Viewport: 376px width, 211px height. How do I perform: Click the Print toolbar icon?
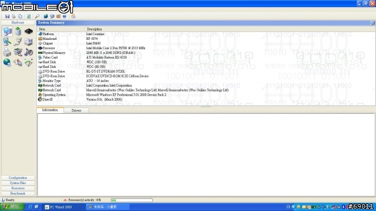click(14, 16)
